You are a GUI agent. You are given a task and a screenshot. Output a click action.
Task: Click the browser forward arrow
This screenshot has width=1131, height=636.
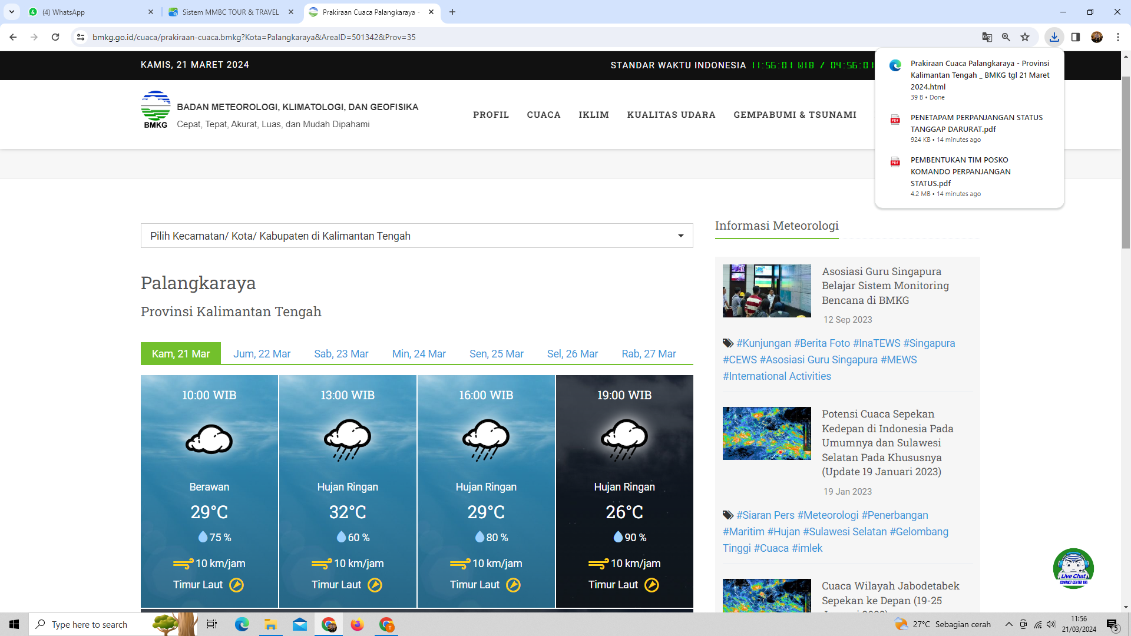34,37
